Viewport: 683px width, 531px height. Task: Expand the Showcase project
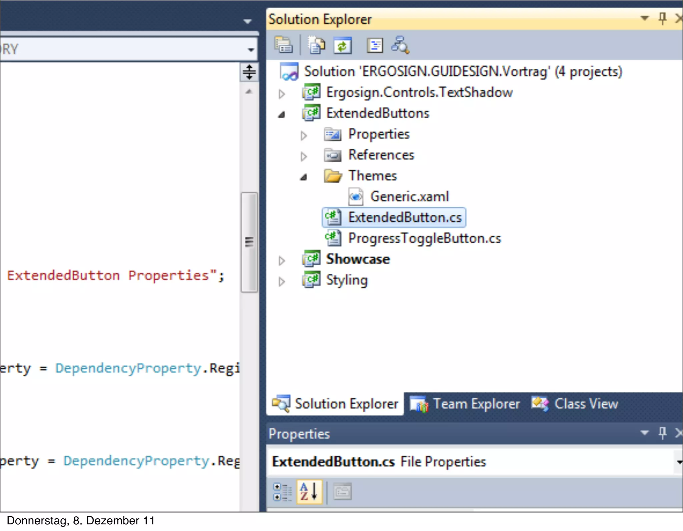coord(282,261)
